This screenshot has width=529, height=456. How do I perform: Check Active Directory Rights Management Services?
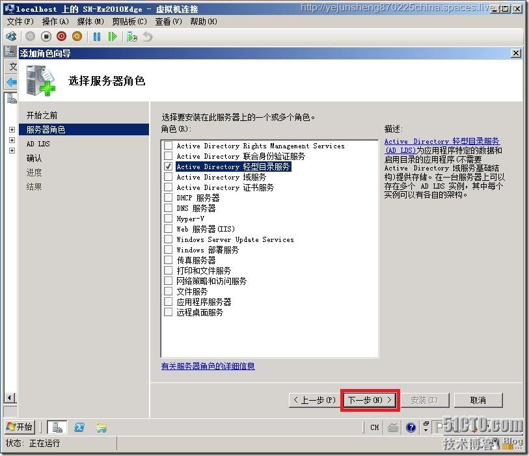[168, 145]
